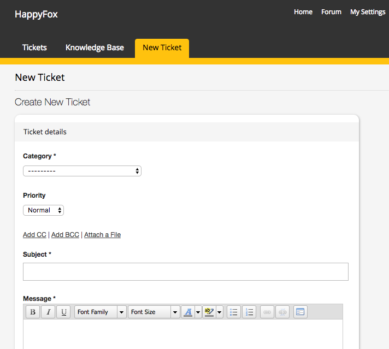Image resolution: width=389 pixels, height=349 pixels.
Task: Click the highlight background color icon
Action: (209, 312)
